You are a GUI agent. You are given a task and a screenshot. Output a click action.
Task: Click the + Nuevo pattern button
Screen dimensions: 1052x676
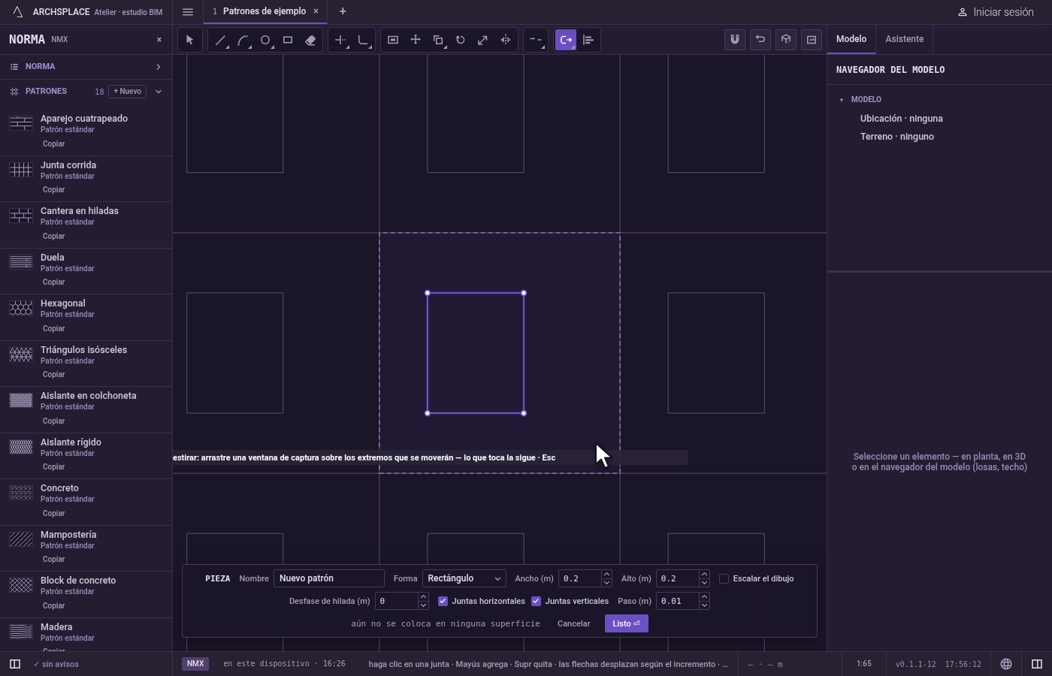[128, 92]
